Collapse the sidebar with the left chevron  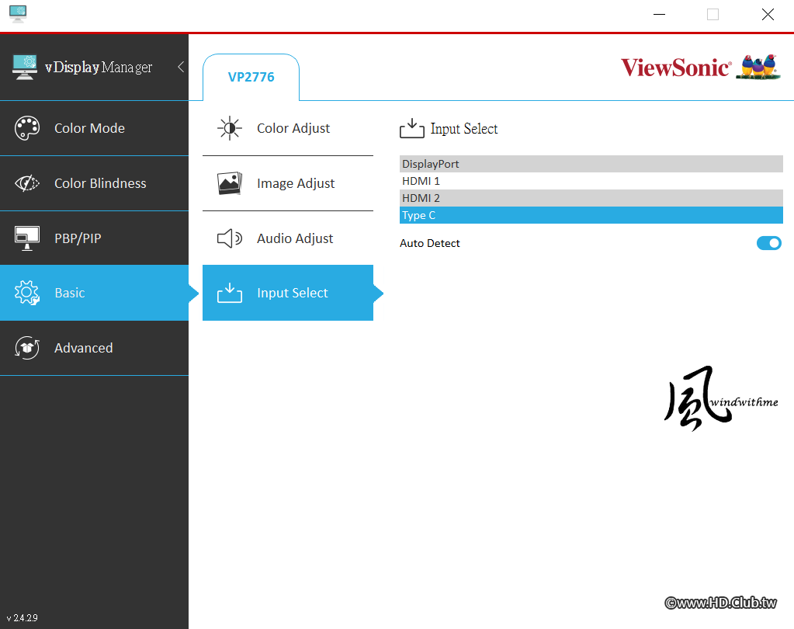point(181,67)
